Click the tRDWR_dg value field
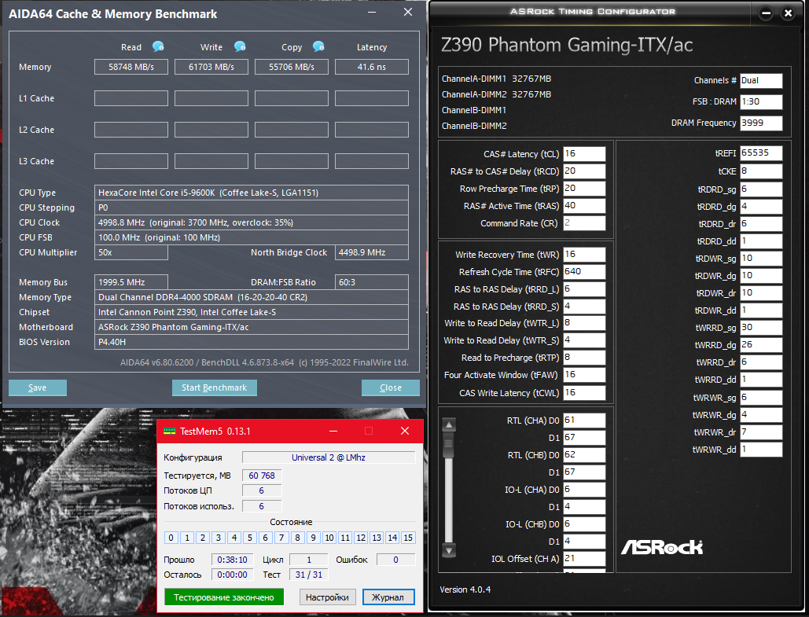Viewport: 809px width, 617px height. (761, 275)
